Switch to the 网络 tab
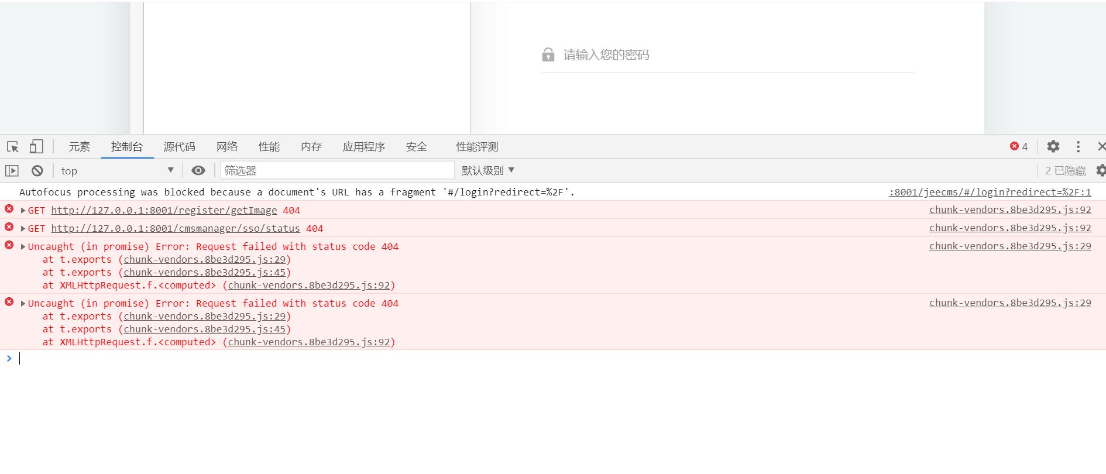1106x474 pixels. pos(227,147)
